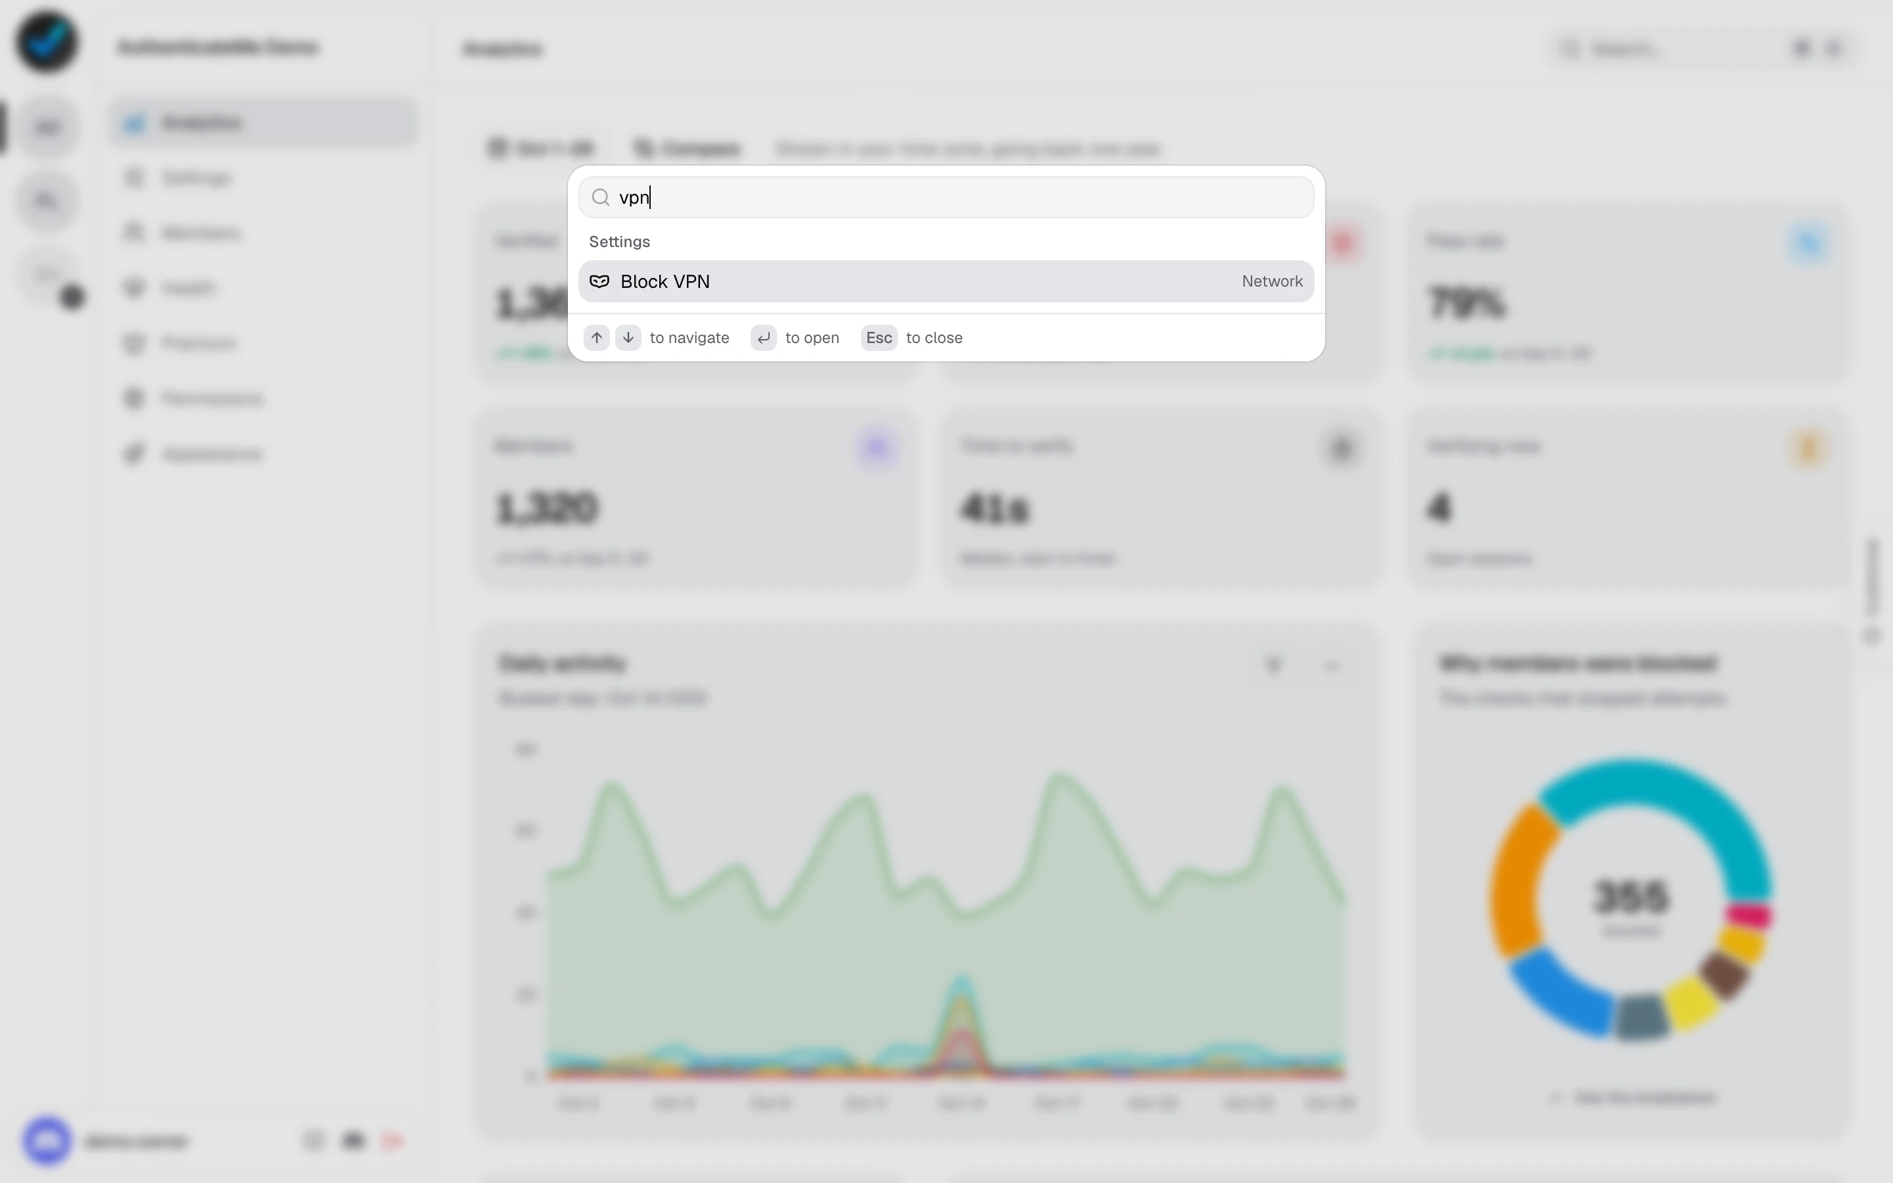Click the vpn search input field
This screenshot has height=1183, width=1893.
[946, 197]
